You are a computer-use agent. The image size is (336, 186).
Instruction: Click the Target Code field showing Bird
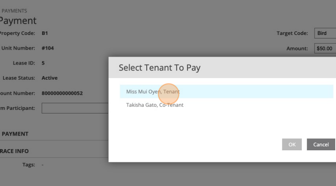324,33
